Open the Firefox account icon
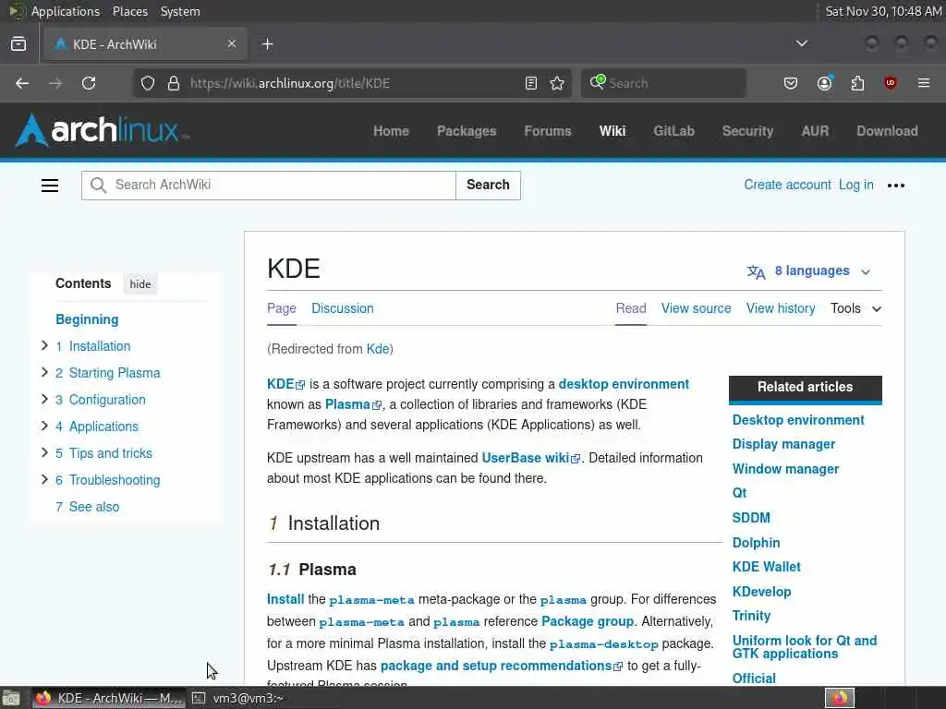This screenshot has height=709, width=946. point(825,83)
